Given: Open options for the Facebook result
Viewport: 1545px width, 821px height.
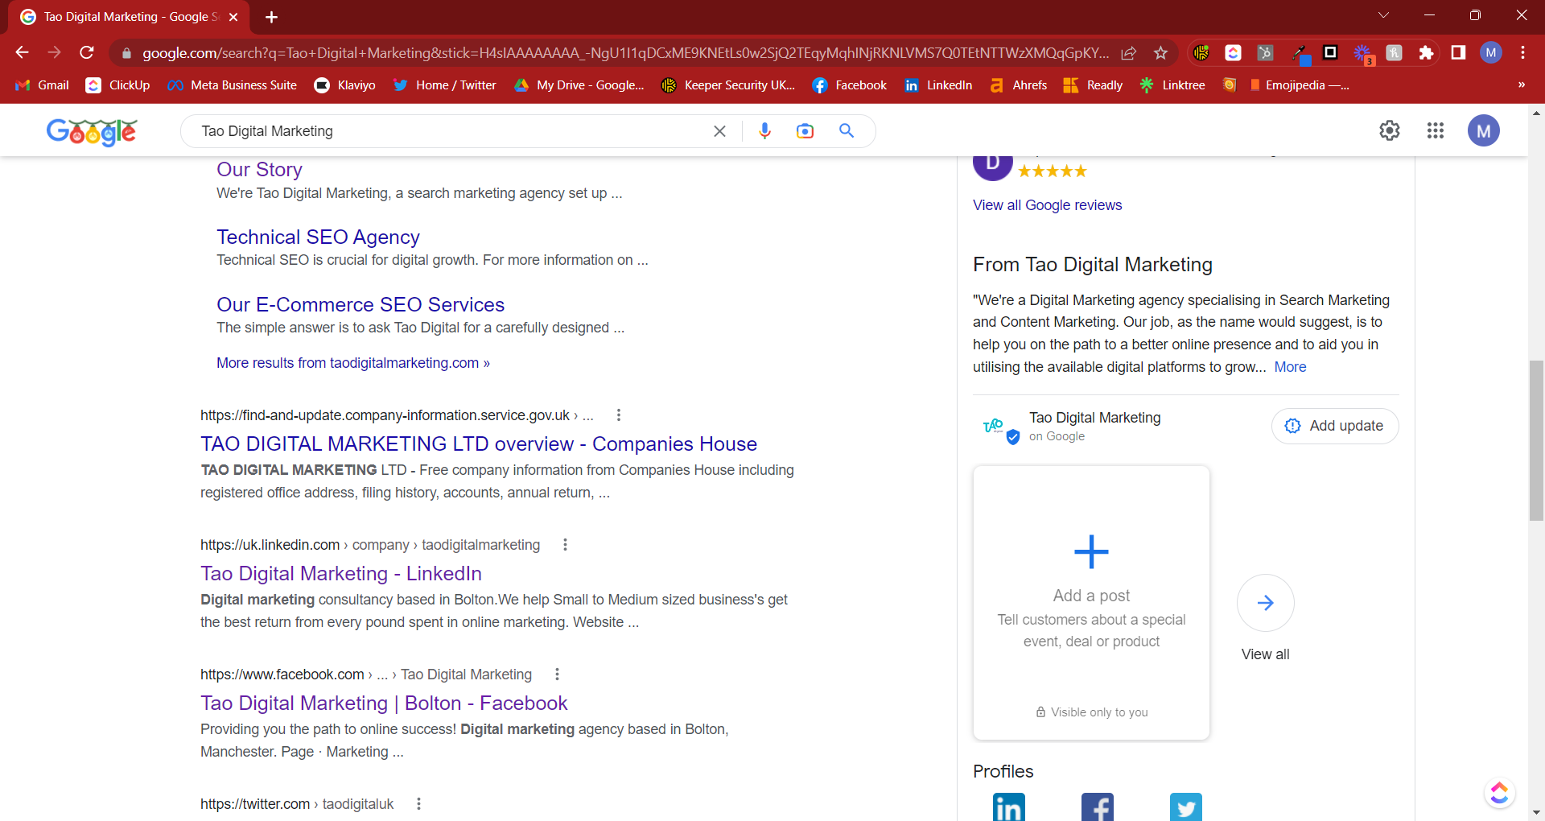Looking at the screenshot, I should (x=557, y=675).
